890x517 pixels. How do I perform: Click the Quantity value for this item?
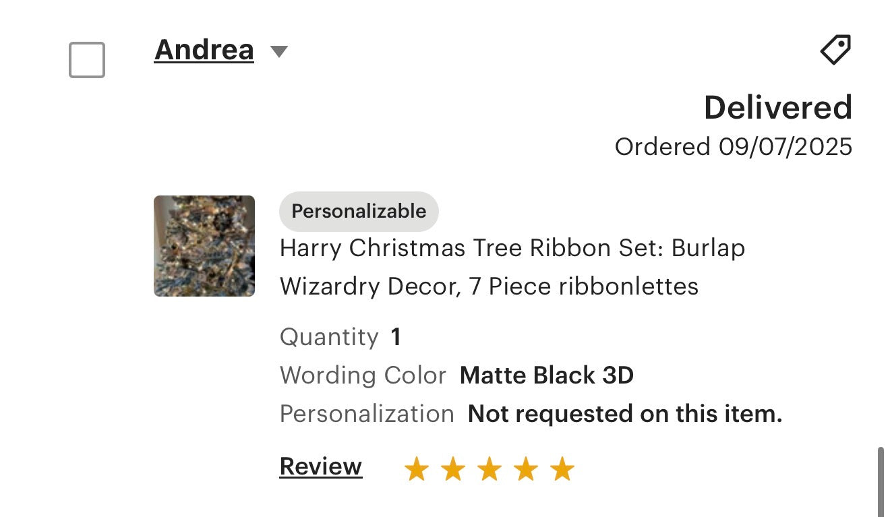pos(395,336)
